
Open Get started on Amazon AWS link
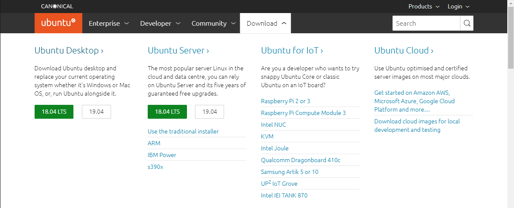[x=414, y=101]
